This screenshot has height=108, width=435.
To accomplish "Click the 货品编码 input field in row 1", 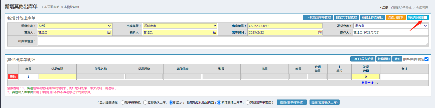I will [x=57, y=77].
